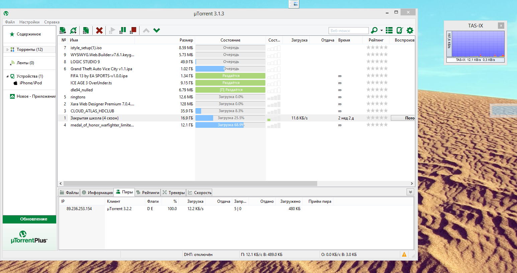The width and height of the screenshot is (517, 273).
Task: Click the medal_of_honor_warfighter download progress bar
Action: click(230, 125)
